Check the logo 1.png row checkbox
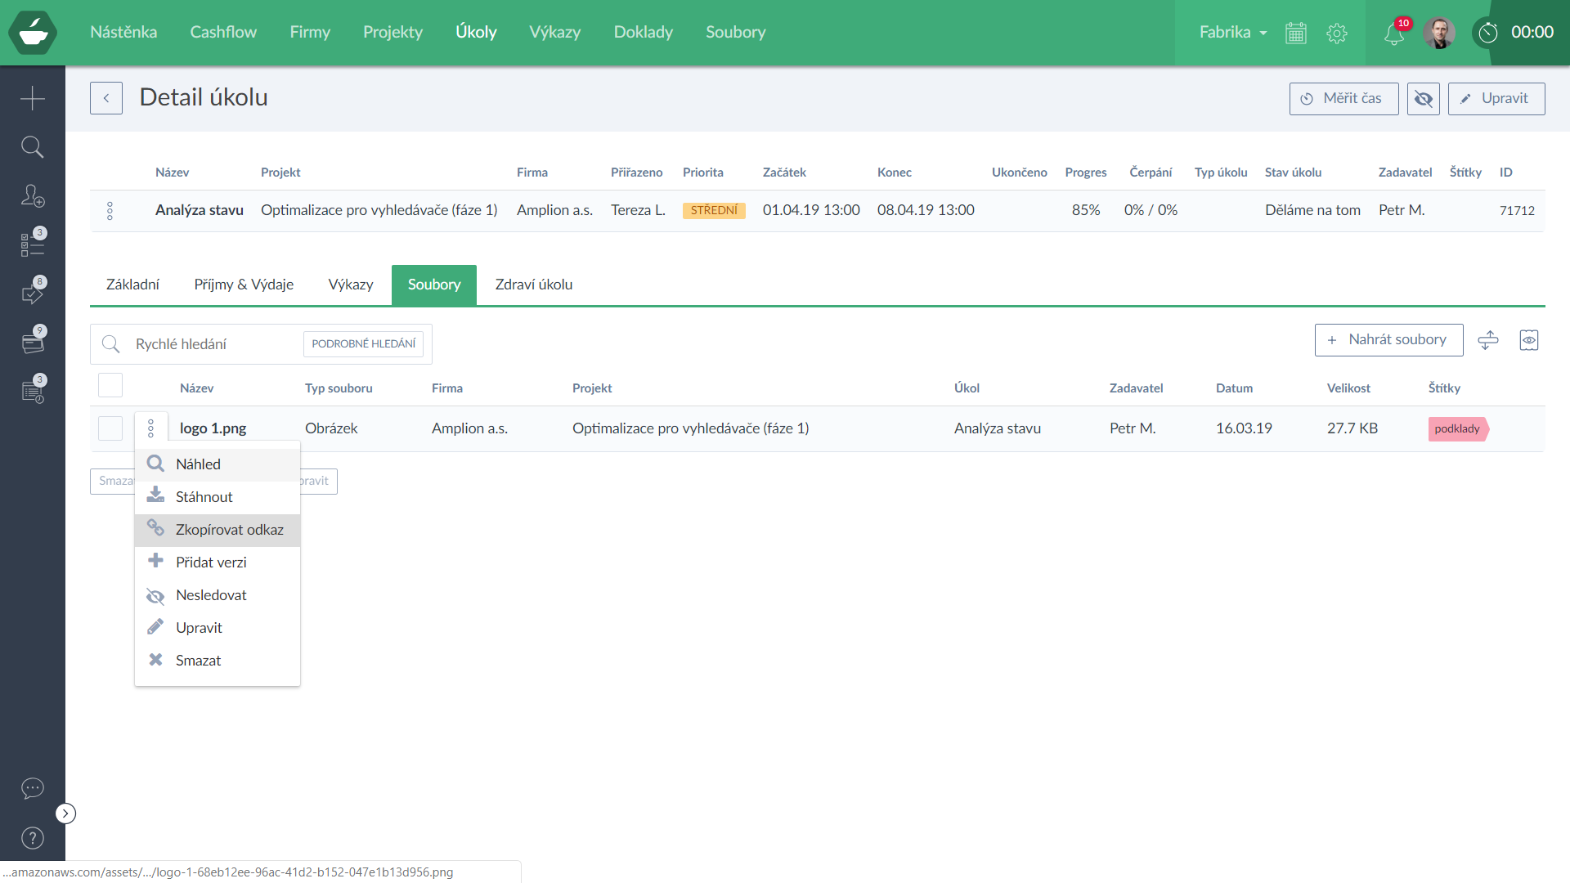Image resolution: width=1570 pixels, height=883 pixels. tap(110, 428)
